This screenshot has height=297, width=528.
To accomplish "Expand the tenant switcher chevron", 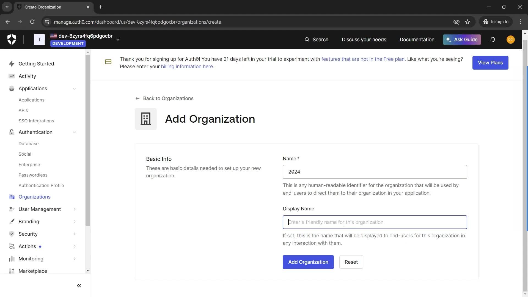I will pos(118,40).
